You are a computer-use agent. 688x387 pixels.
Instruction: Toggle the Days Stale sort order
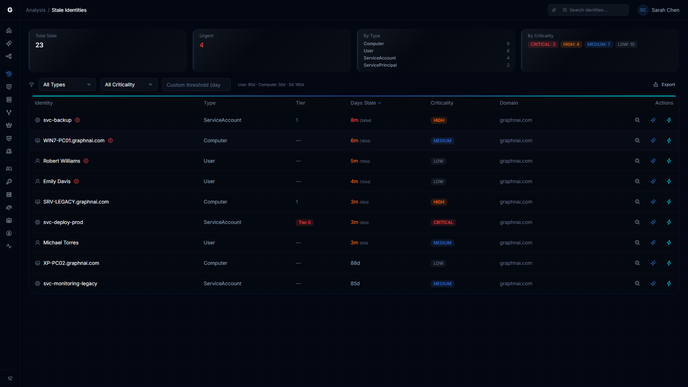click(x=365, y=103)
